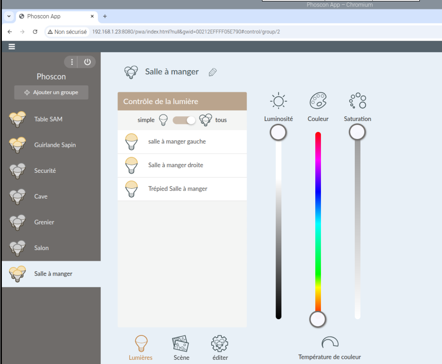Click the Salle à manger sidebar bulb icon

[17, 274]
